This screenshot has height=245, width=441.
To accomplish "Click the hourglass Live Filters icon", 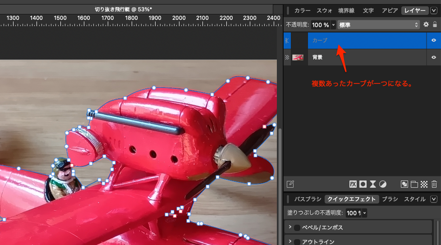I will coord(372,184).
